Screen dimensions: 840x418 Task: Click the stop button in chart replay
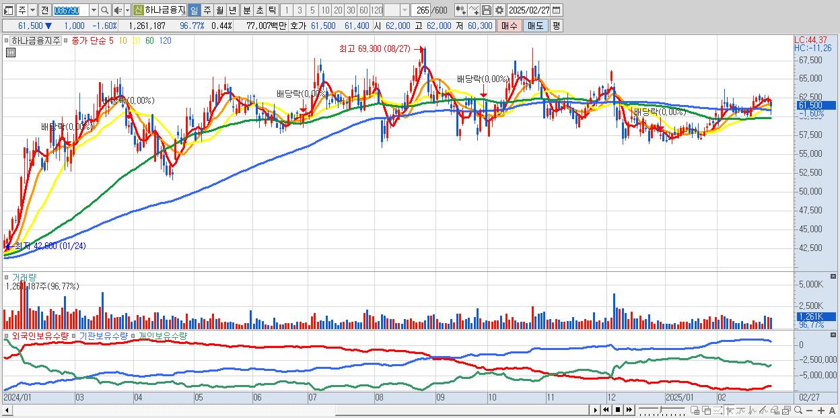(x=617, y=409)
